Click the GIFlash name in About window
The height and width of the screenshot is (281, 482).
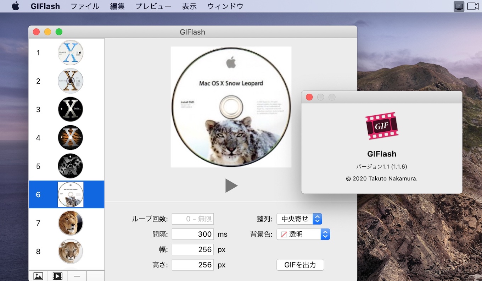(382, 154)
